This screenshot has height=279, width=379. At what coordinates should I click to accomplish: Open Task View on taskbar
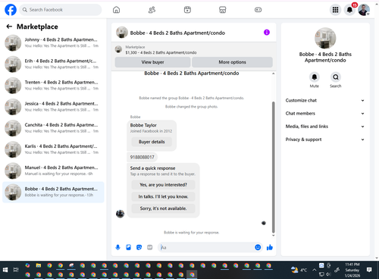[16, 270]
